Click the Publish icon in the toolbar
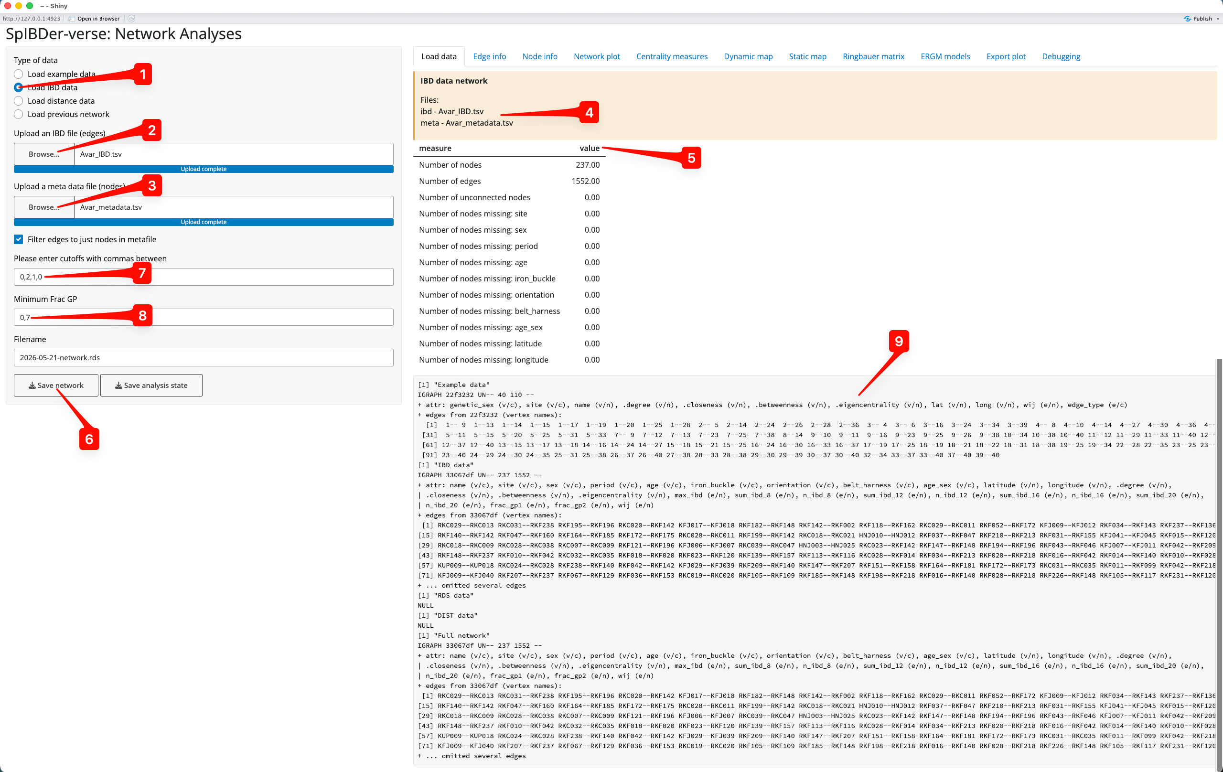Image resolution: width=1223 pixels, height=772 pixels. click(1187, 19)
